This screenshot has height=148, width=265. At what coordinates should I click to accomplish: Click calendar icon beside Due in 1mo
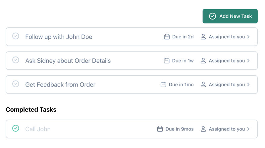[163, 85]
